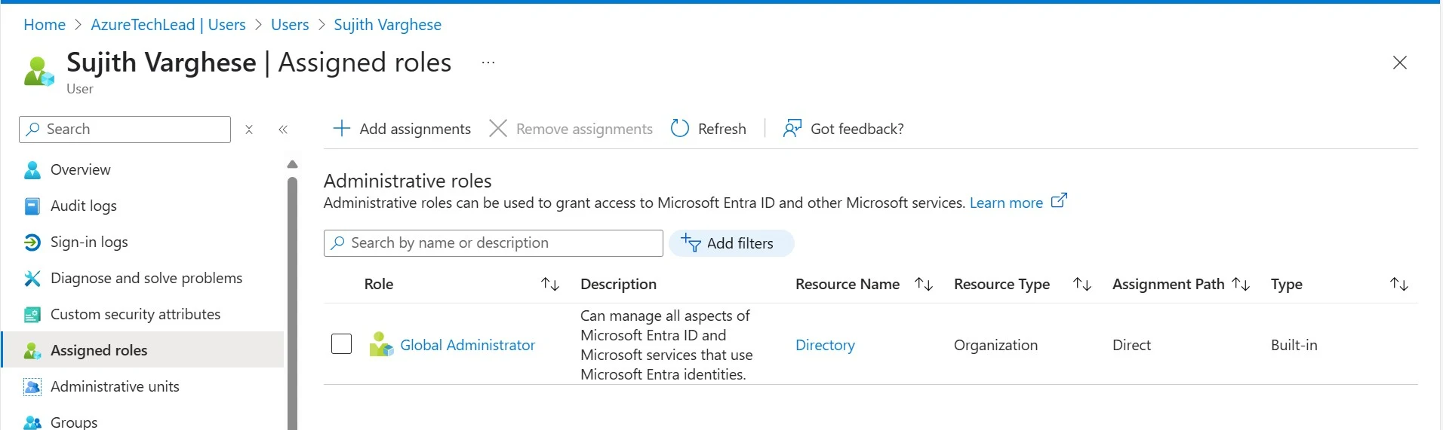
Task: Click the Add assignments plus icon
Action: (x=342, y=129)
